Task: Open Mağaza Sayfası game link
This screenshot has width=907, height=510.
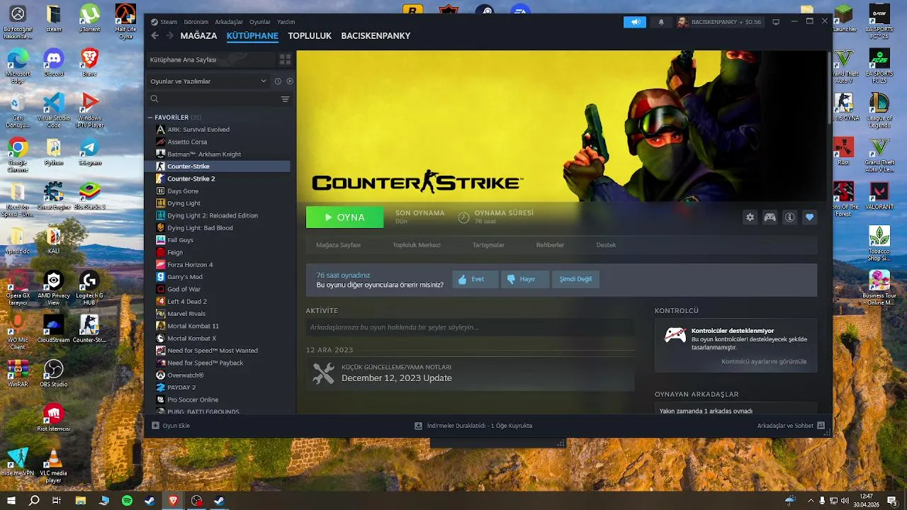Action: 338,245
